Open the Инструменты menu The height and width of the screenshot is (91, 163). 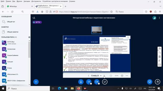pos(36,1)
